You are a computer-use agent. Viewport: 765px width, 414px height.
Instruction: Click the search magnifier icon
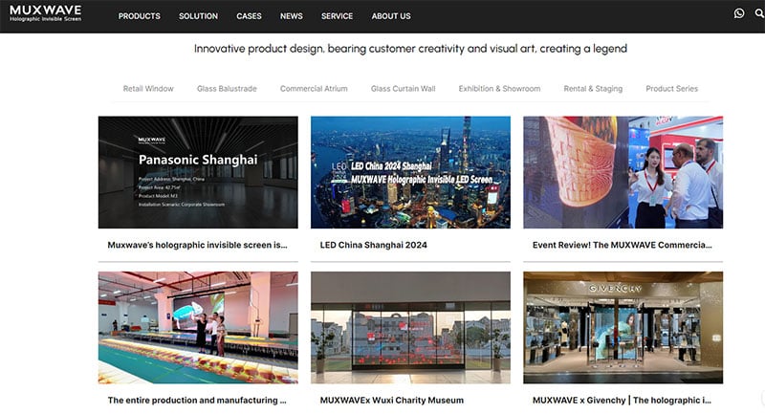pos(759,13)
